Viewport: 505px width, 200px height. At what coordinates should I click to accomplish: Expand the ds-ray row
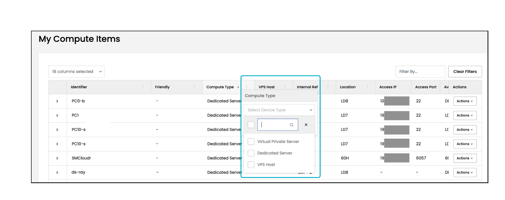pyautogui.click(x=57, y=173)
